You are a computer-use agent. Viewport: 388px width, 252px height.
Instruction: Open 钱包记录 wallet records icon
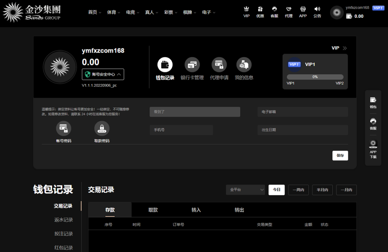[x=165, y=64]
